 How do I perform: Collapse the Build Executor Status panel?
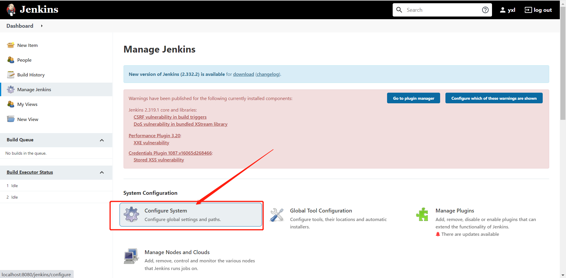click(x=102, y=172)
